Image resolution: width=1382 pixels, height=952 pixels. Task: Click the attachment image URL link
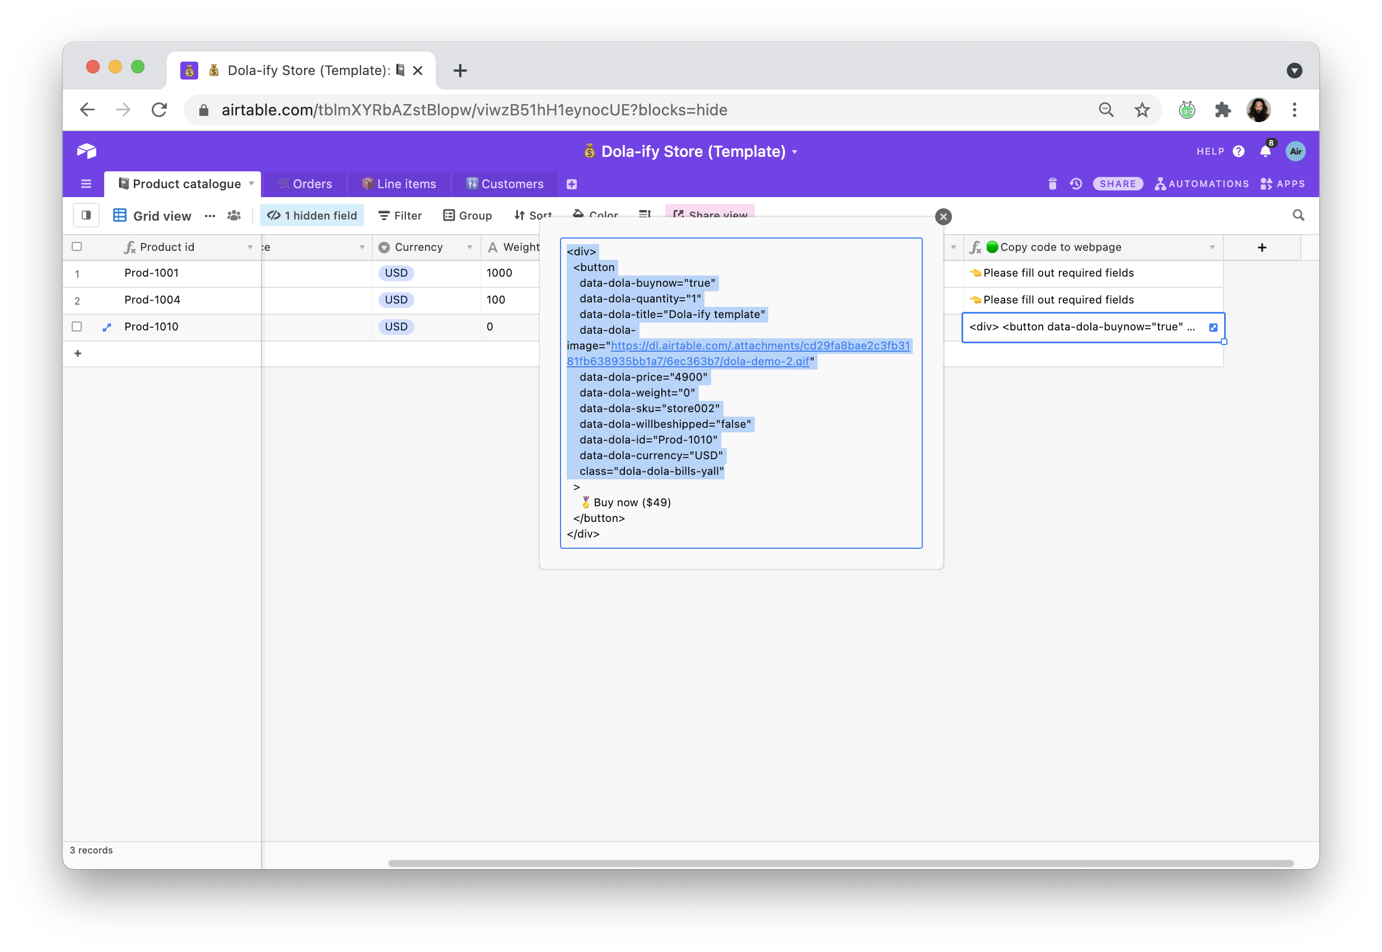pyautogui.click(x=739, y=354)
